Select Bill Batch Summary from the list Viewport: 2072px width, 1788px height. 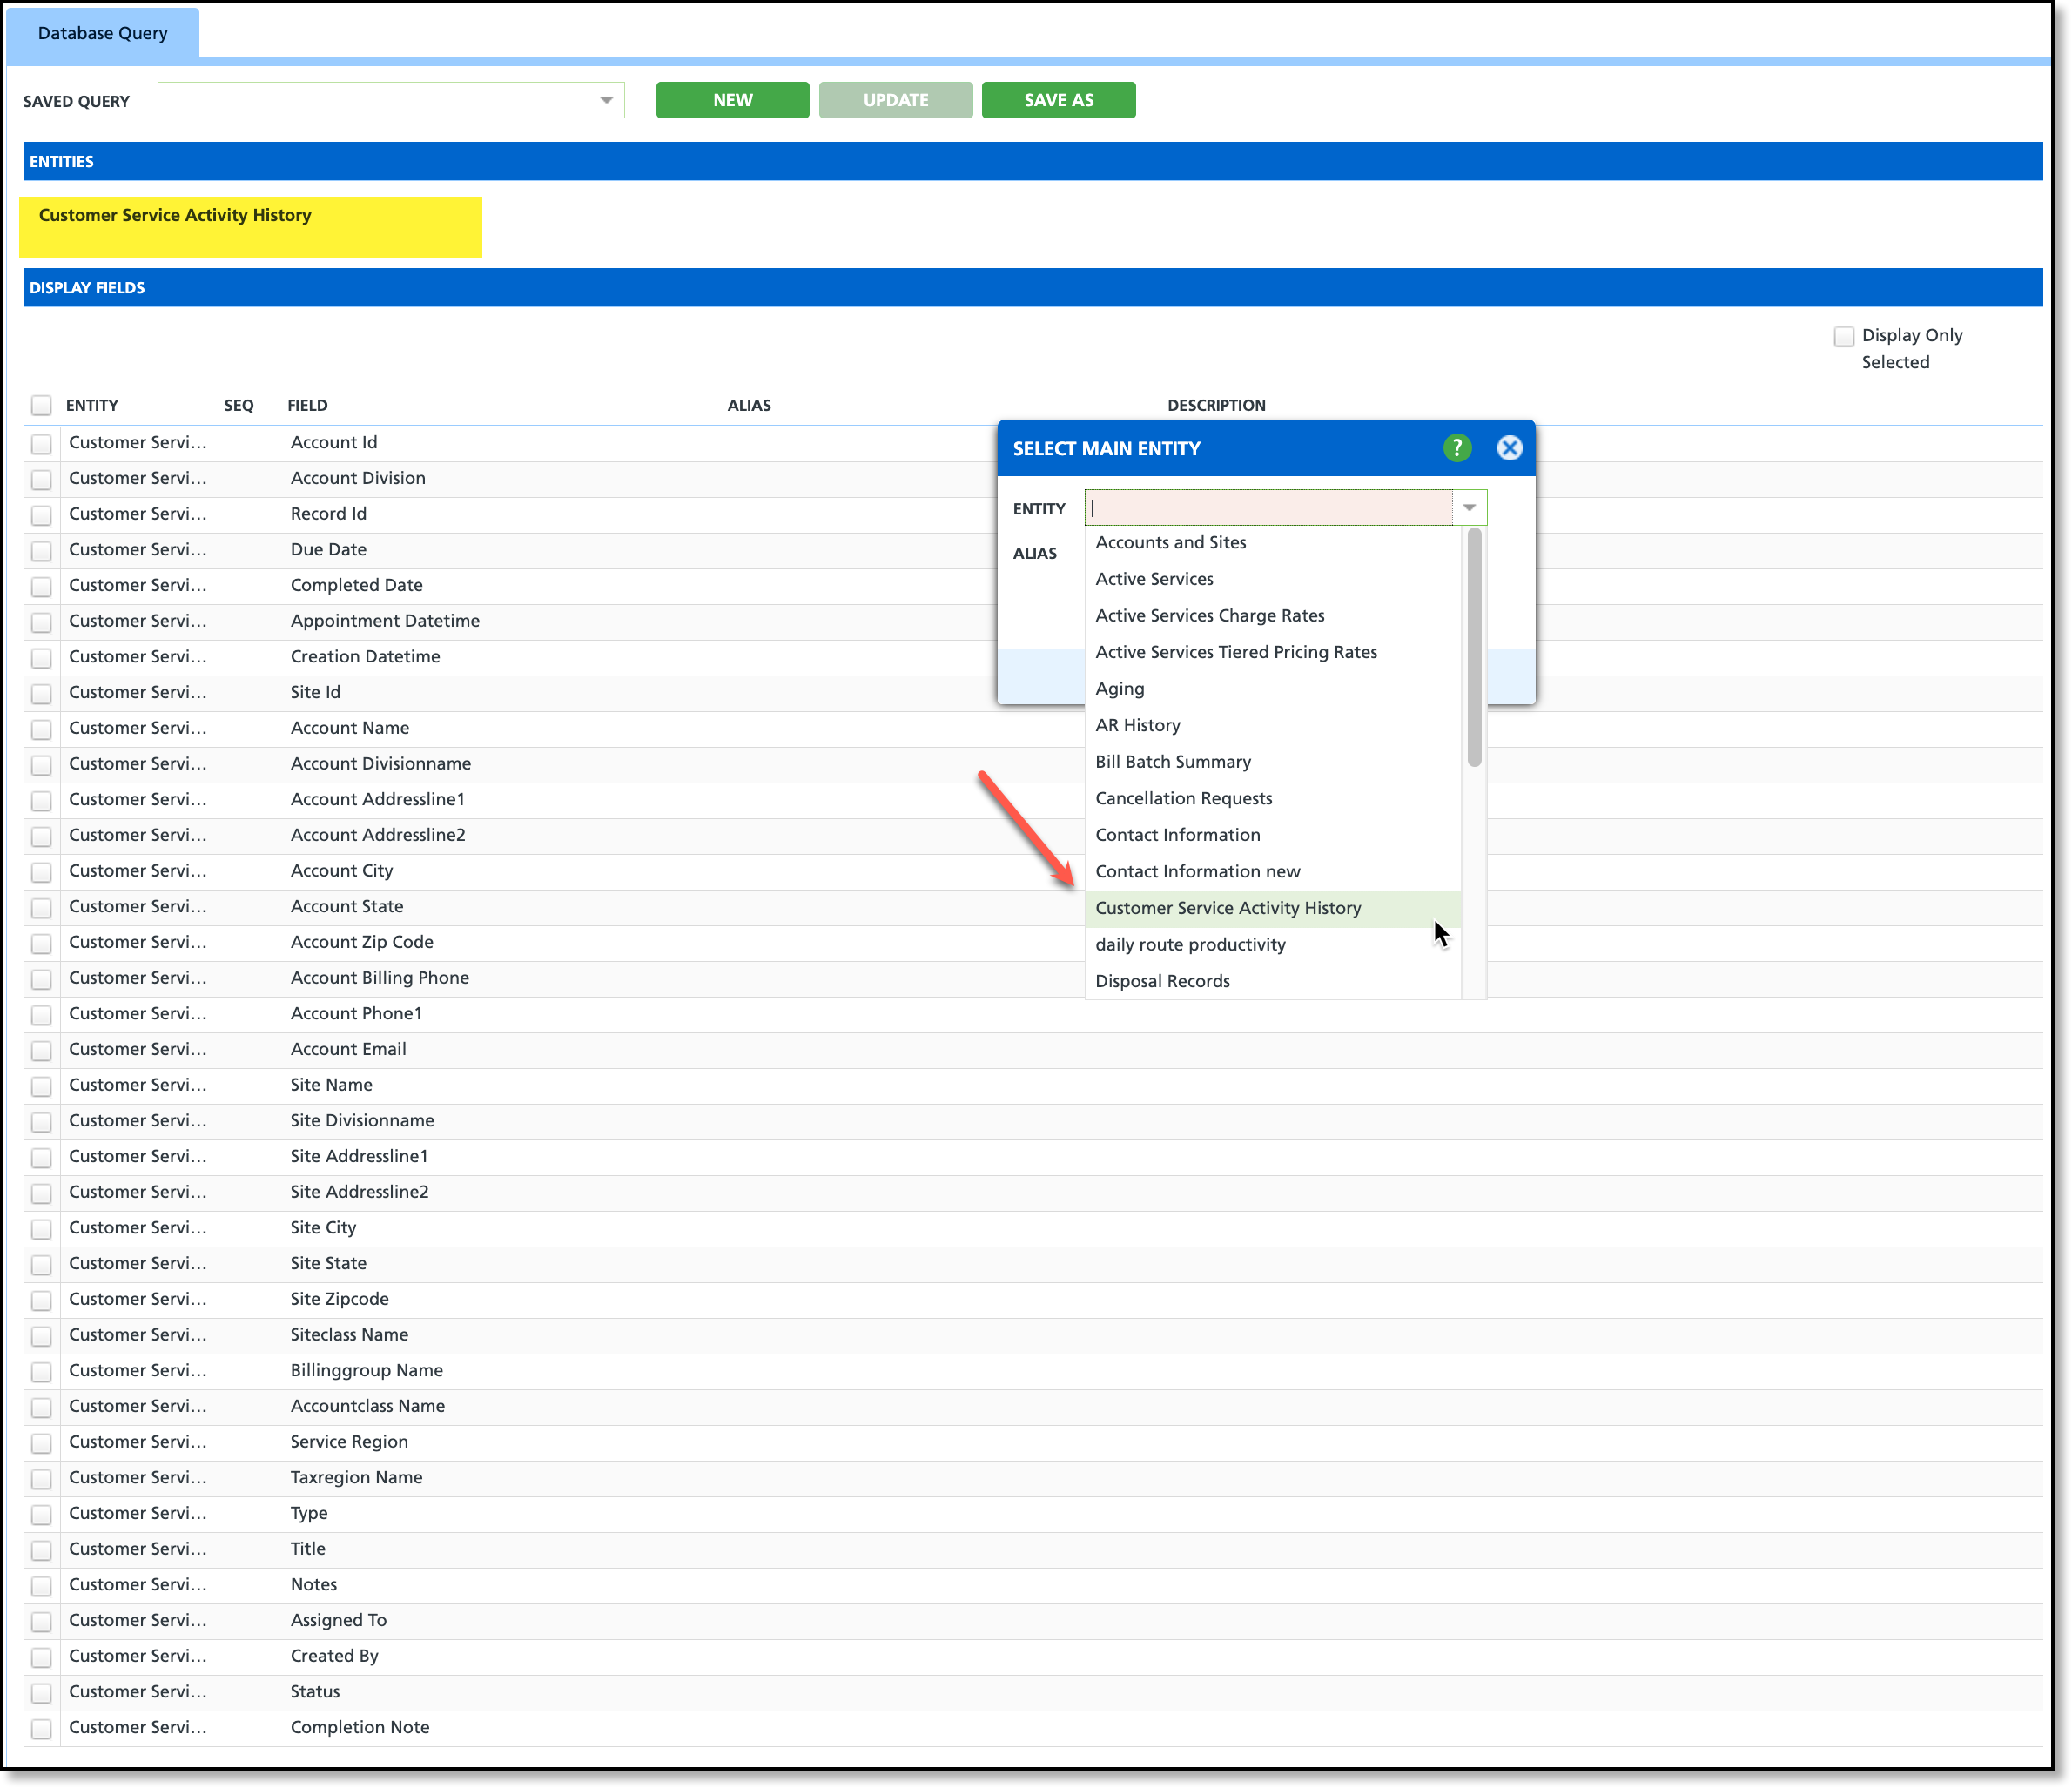pos(1172,762)
